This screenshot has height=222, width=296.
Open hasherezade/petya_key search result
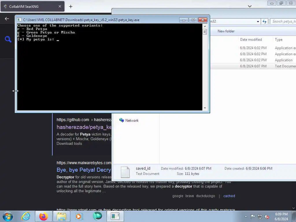tap(84, 127)
